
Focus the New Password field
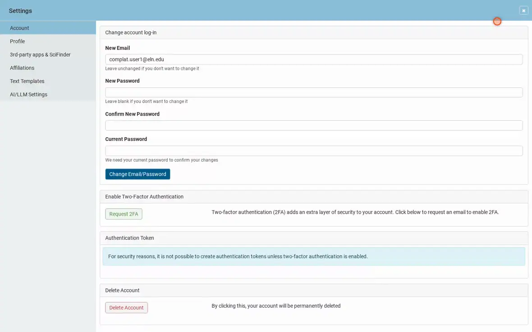pos(313,92)
